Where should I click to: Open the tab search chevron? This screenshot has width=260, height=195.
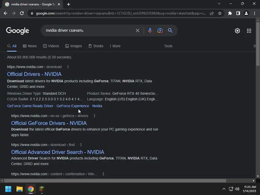pyautogui.click(x=219, y=4)
